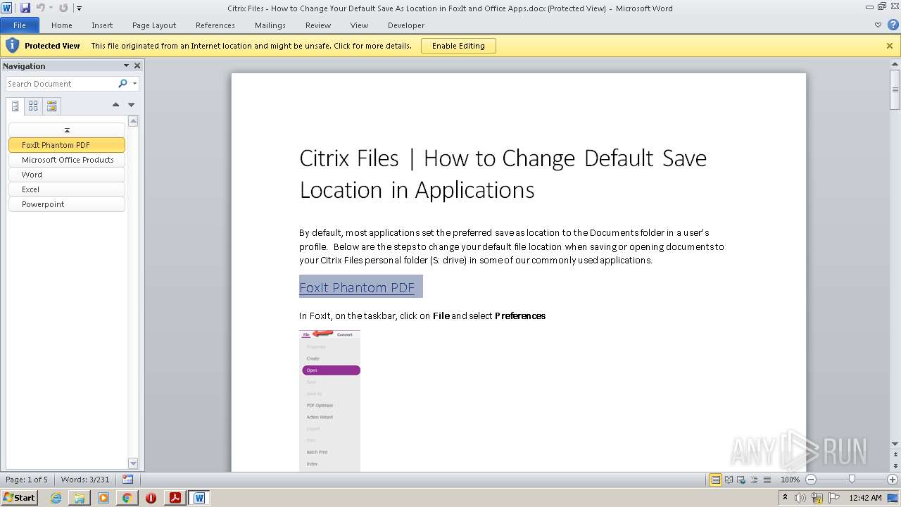
Task: Click the Previous Heading up arrow
Action: pos(115,105)
